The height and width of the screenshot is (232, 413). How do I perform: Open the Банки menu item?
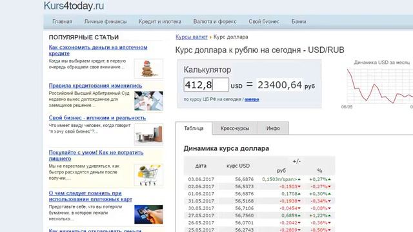pyautogui.click(x=298, y=21)
